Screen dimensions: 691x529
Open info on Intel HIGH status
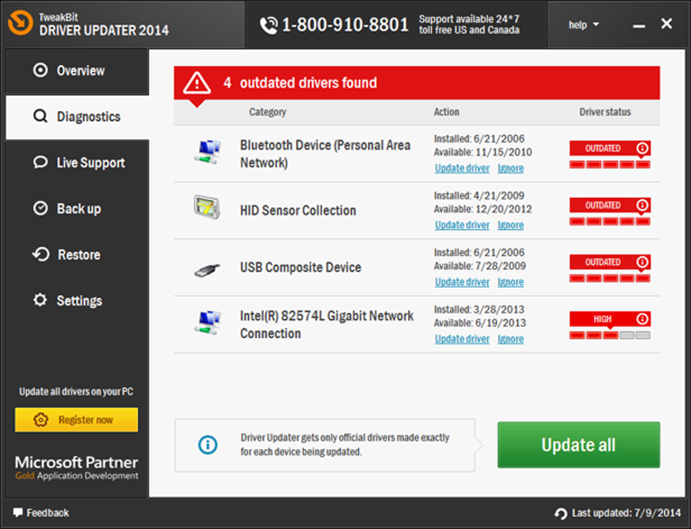click(x=642, y=318)
